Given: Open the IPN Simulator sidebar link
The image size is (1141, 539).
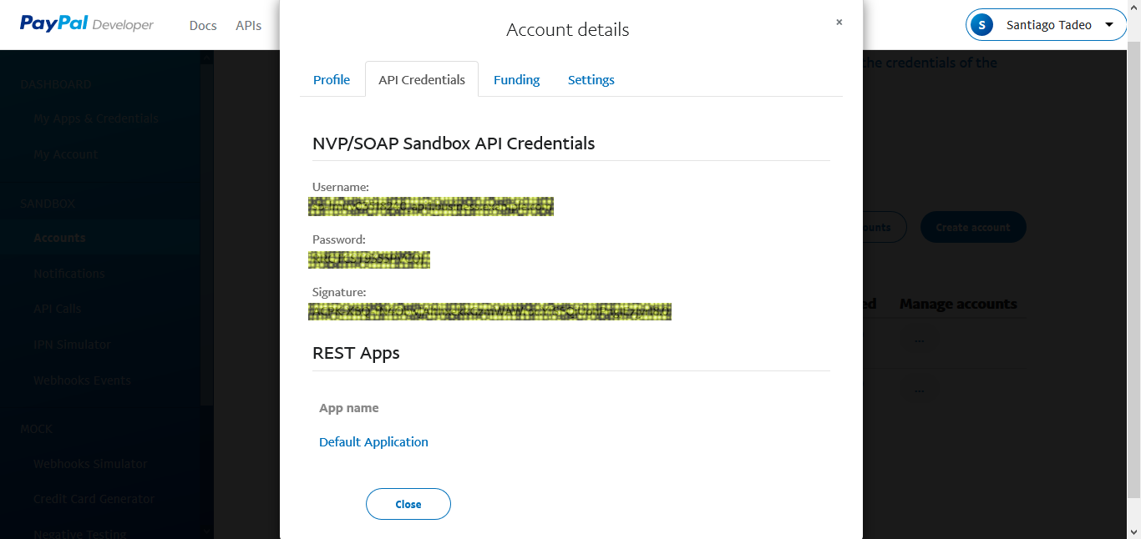Looking at the screenshot, I should [x=72, y=345].
